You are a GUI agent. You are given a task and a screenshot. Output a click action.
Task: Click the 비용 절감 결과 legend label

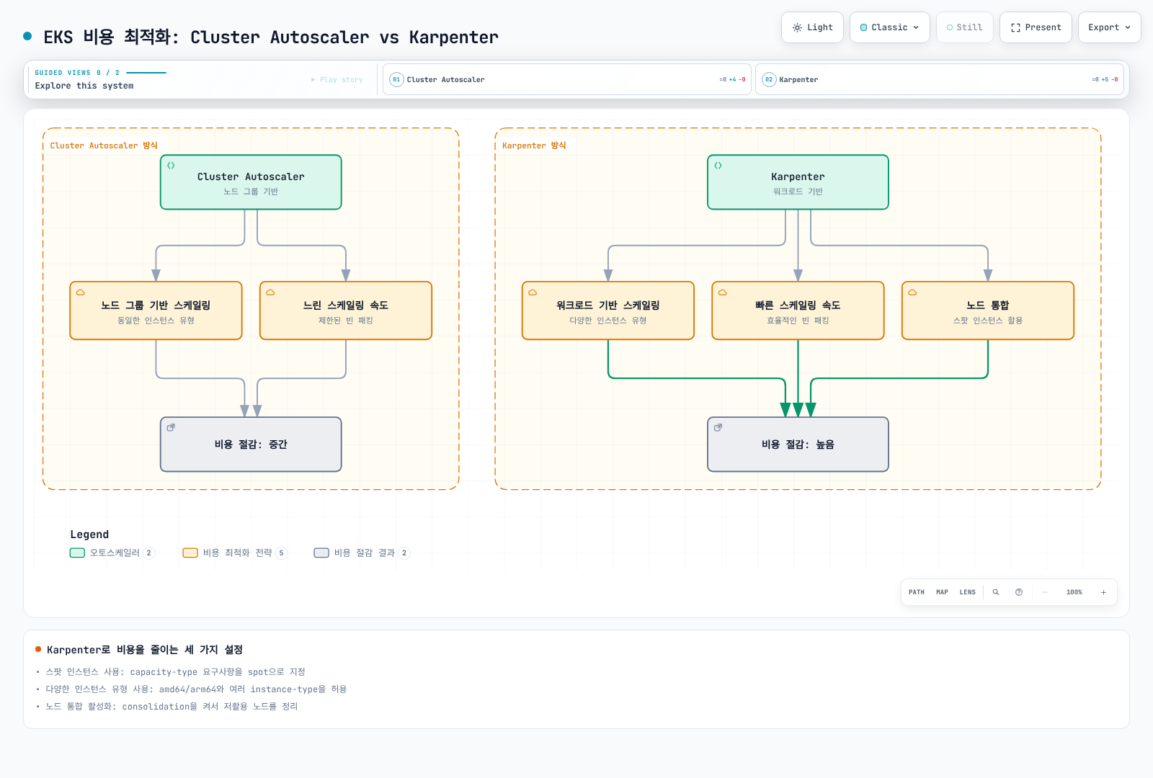pos(365,553)
